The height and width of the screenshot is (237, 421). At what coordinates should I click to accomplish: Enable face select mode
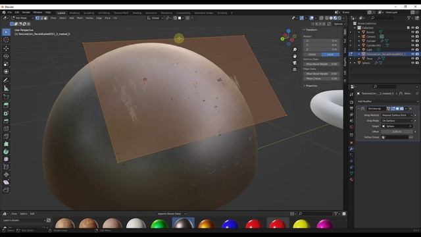coord(45,18)
